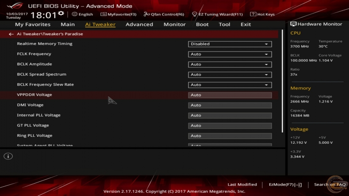Select Realtime Memory Timing label
This screenshot has width=349, height=196.
[x=45, y=44]
